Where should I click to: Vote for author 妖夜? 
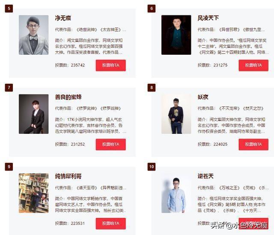253,144
